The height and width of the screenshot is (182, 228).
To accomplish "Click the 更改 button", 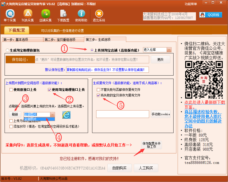I will [160, 59].
